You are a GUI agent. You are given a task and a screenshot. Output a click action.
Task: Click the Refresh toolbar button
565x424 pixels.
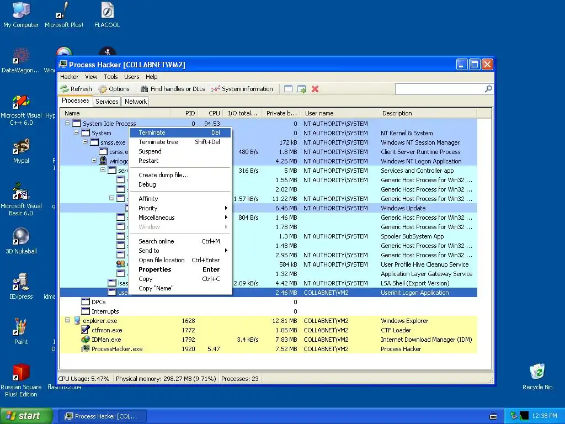click(76, 89)
